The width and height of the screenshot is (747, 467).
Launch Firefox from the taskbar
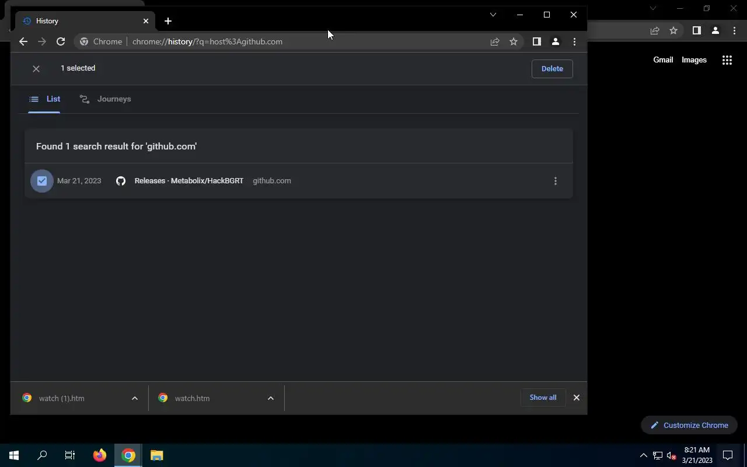point(100,455)
